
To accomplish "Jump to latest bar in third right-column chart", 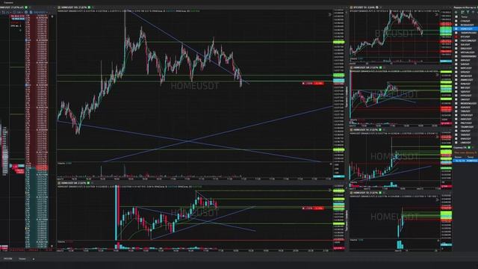I will coord(438,137).
